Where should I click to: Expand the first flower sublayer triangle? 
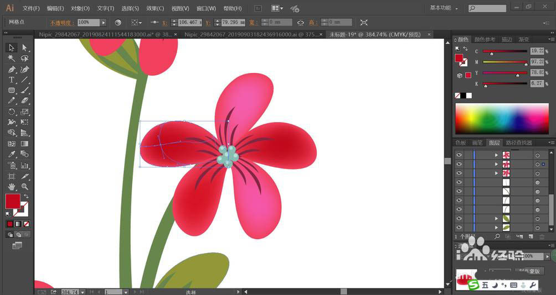(496, 155)
